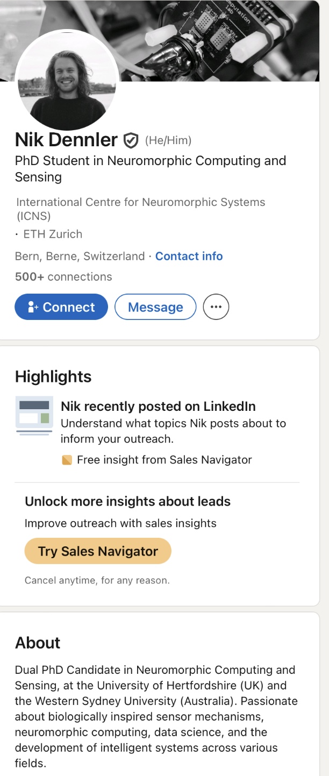This screenshot has width=329, height=776.
Task: Click the Highlights section heading
Action: (53, 376)
